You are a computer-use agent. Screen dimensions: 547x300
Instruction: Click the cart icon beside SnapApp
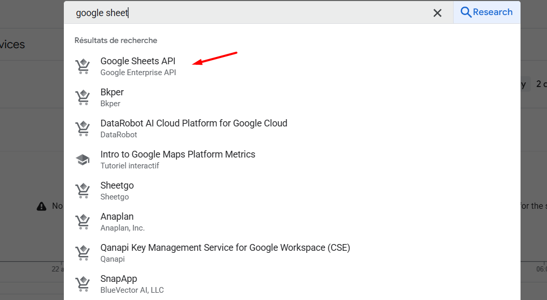point(83,283)
